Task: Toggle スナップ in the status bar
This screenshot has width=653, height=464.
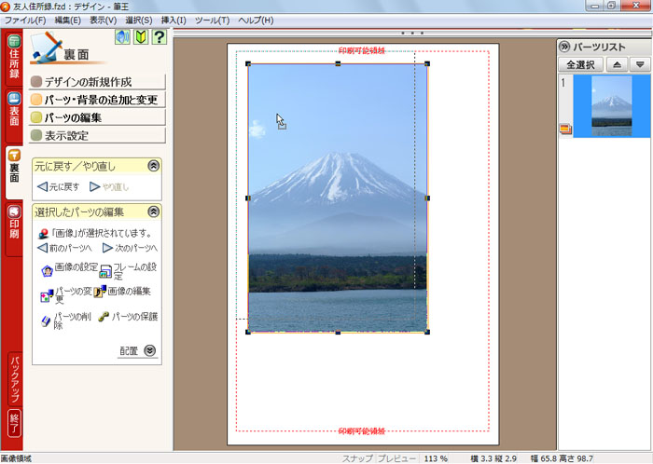Action: [x=359, y=458]
